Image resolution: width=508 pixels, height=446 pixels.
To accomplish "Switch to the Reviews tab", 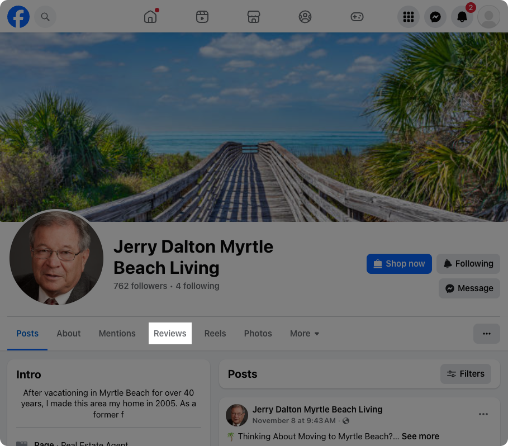I will 169,333.
